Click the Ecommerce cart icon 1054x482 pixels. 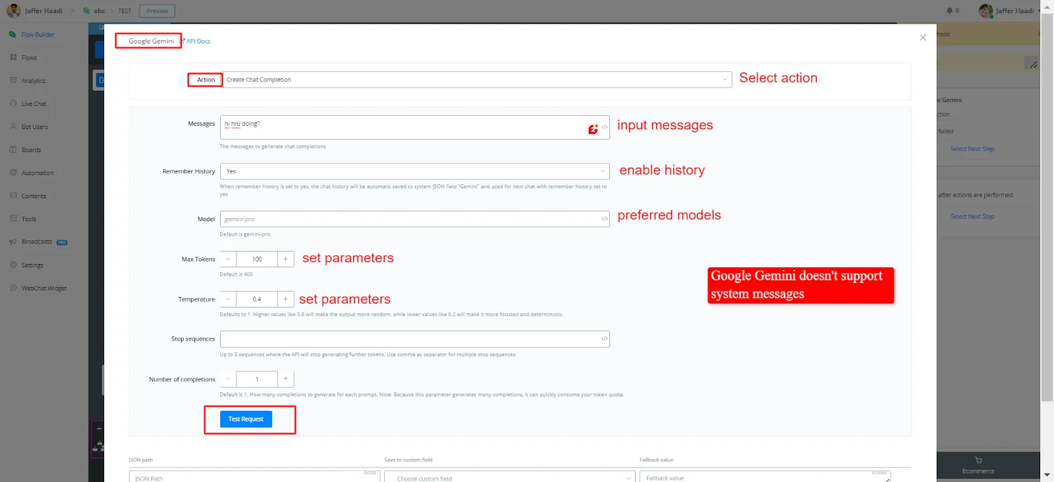point(978,460)
